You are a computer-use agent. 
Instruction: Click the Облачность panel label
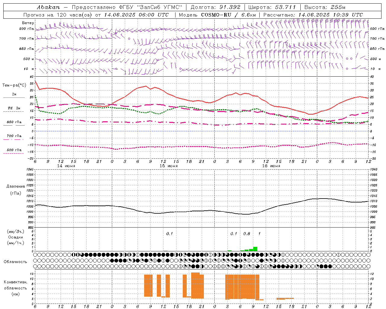pyautogui.click(x=15, y=262)
